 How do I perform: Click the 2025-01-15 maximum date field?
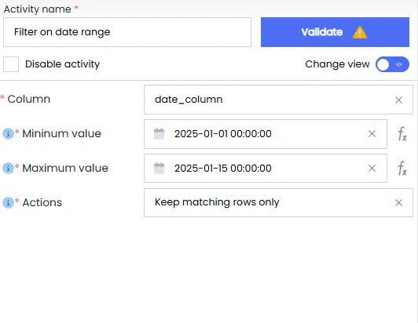[x=266, y=168]
